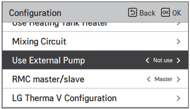Click the Back arrow icon

132,12
